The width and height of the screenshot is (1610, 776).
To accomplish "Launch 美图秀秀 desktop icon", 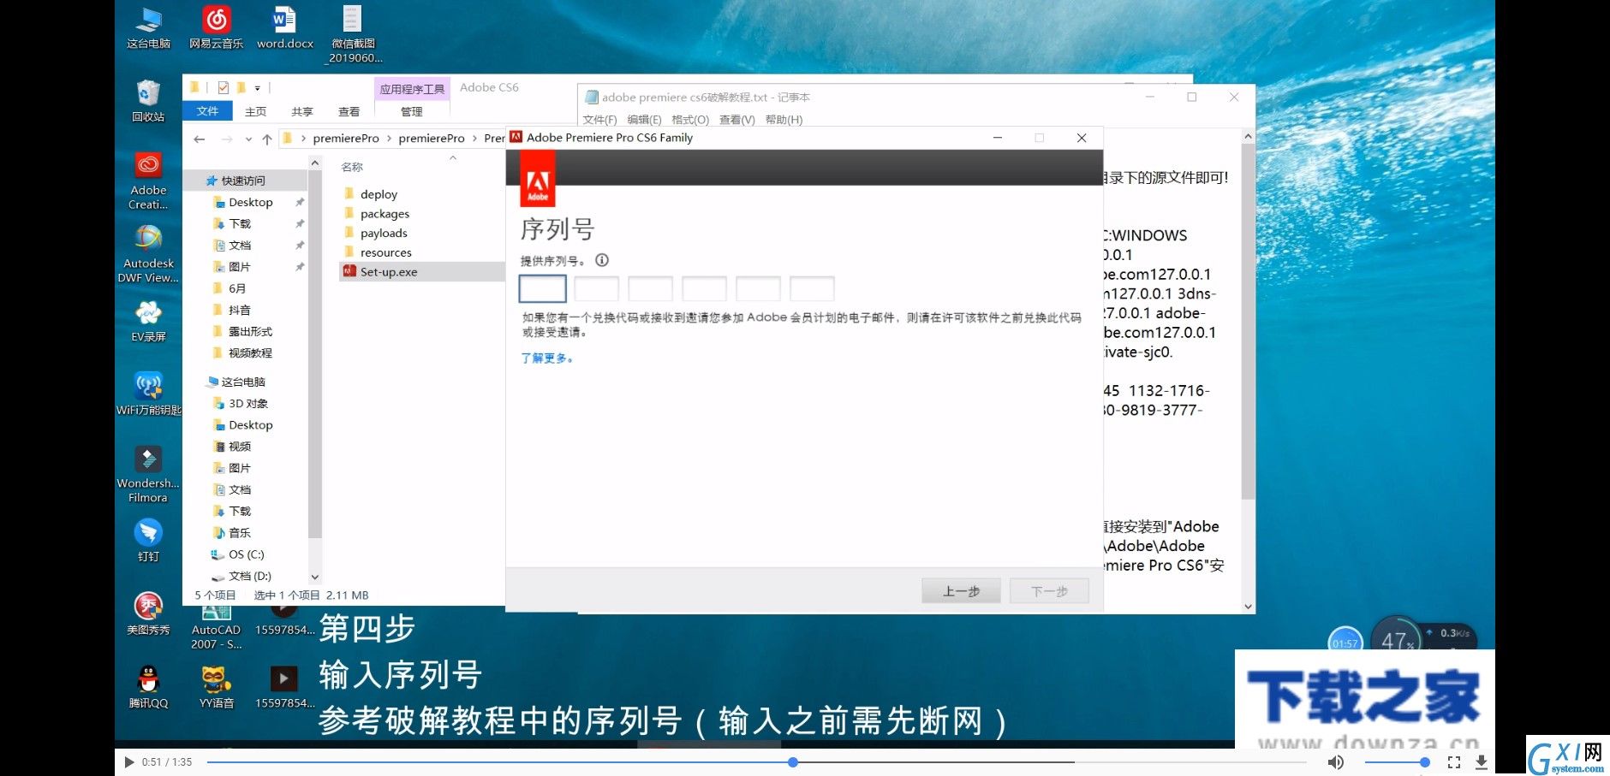I will tap(148, 613).
